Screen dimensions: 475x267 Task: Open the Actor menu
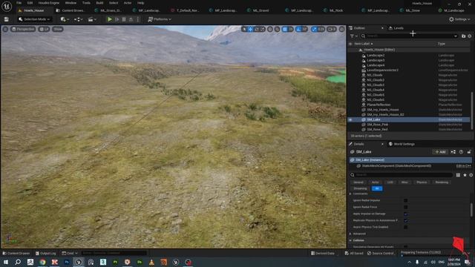click(x=128, y=3)
